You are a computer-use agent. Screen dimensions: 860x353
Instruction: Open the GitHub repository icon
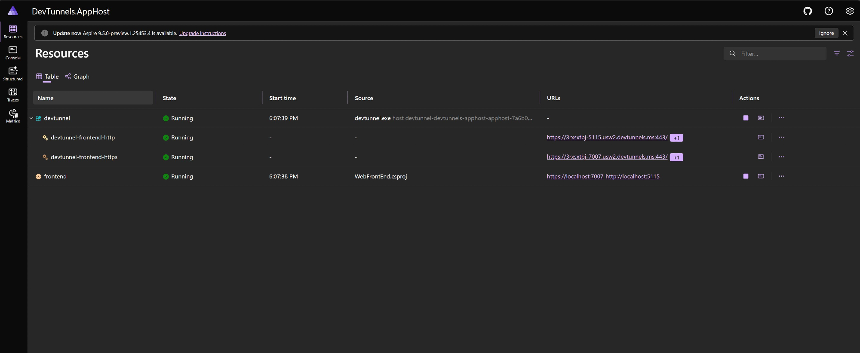pyautogui.click(x=808, y=11)
